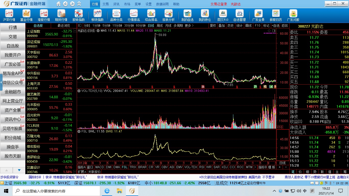Open the VOL-TDX indicator dropdown arrow

point(79,91)
